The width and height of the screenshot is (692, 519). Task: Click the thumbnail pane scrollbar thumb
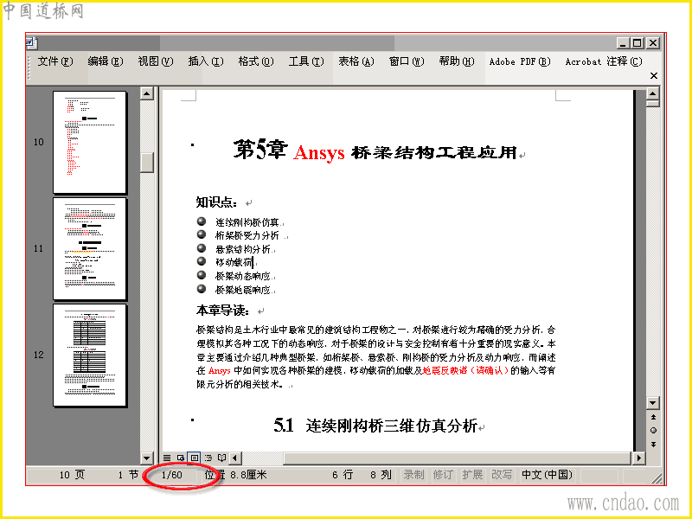146,163
